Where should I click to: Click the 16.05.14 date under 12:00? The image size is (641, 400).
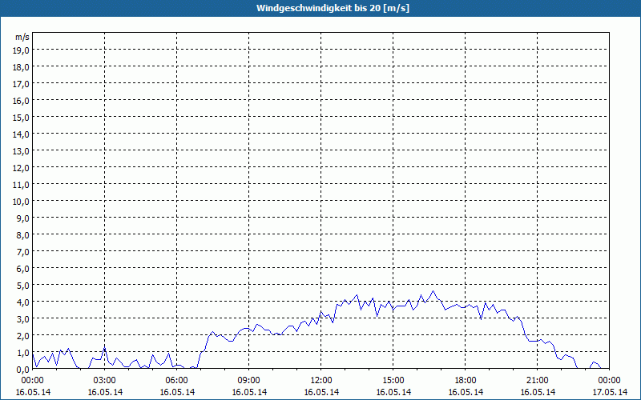click(321, 392)
